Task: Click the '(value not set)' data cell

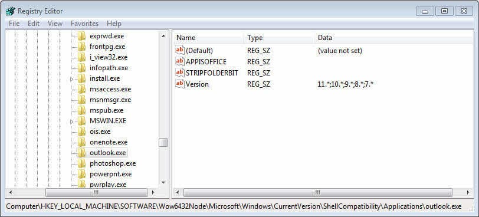Action: 340,51
